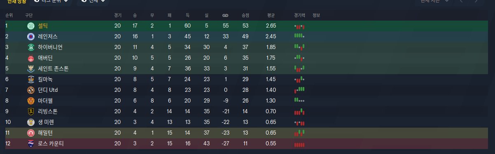Image resolution: width=495 pixels, height=154 pixels.
Task: Click Celtic's form (경기력) indicator bars
Action: (x=299, y=26)
